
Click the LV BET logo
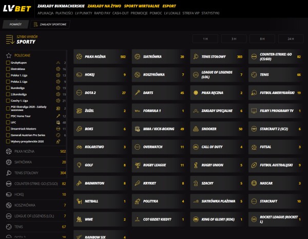(17, 8)
